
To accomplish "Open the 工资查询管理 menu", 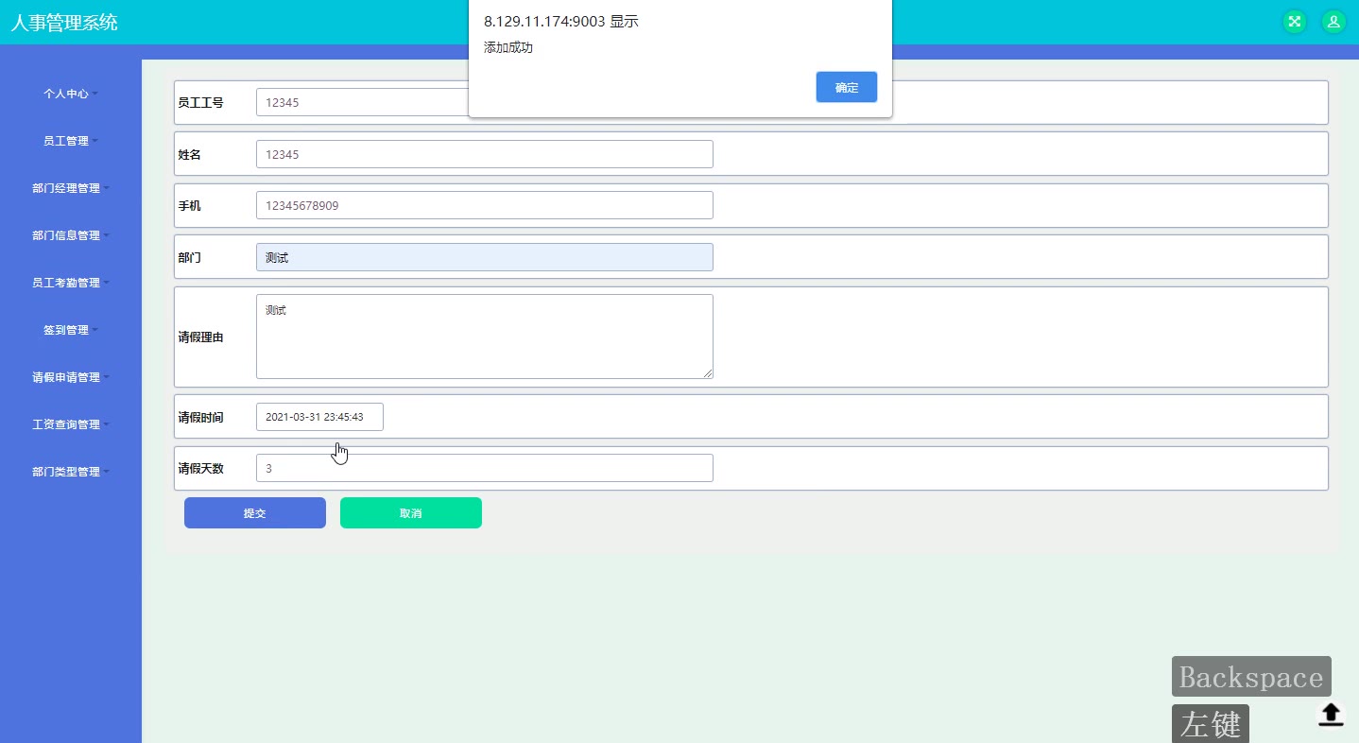I will 71,424.
